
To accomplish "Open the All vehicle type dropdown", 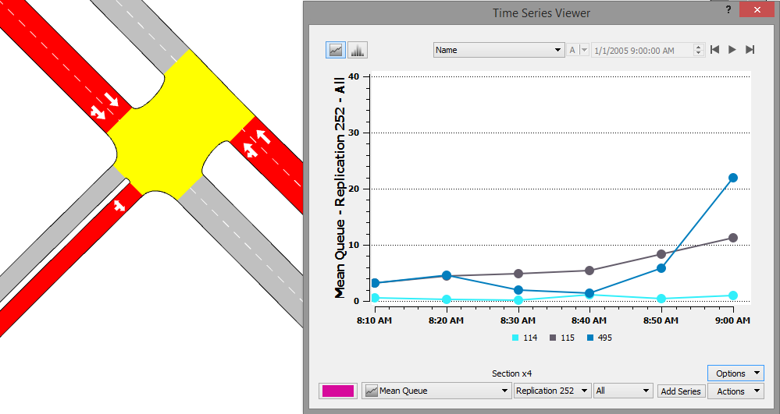I will click(623, 391).
